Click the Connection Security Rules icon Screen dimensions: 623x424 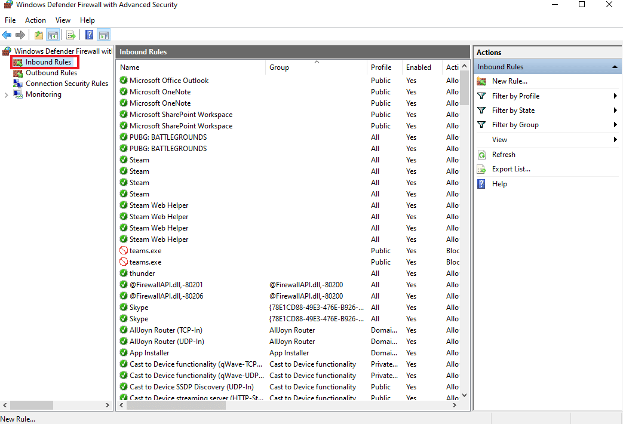pyautogui.click(x=18, y=84)
